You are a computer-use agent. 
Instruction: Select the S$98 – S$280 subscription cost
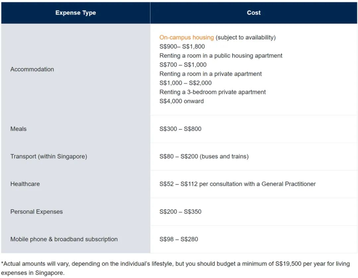point(179,239)
